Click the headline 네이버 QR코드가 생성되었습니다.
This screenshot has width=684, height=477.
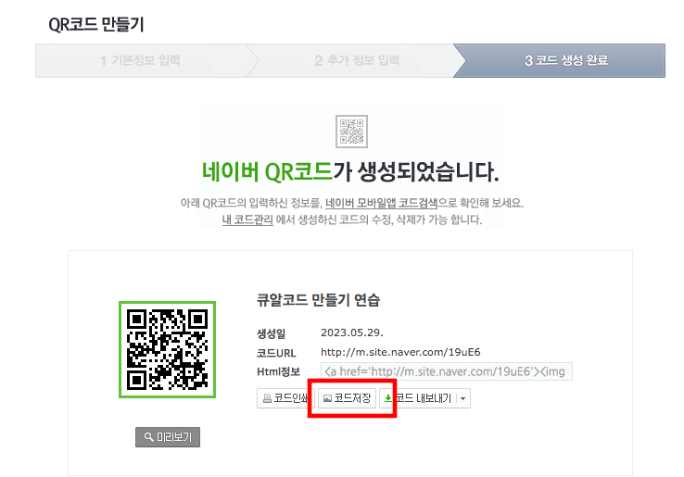click(x=350, y=171)
